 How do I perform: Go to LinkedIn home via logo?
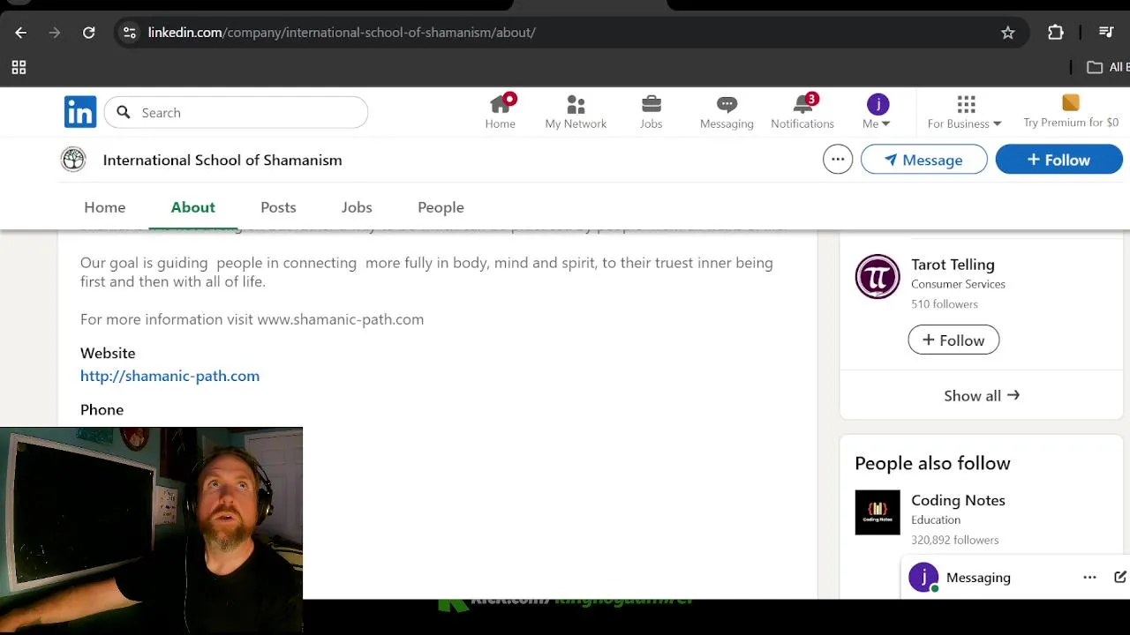[80, 112]
